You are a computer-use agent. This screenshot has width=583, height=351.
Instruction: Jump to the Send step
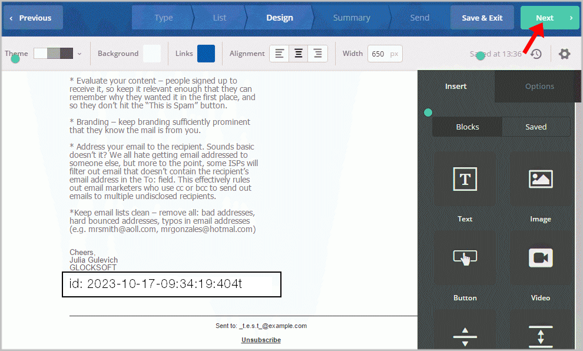(x=419, y=18)
